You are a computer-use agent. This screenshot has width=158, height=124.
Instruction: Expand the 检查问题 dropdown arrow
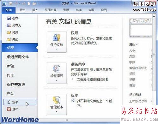click(x=57, y=80)
